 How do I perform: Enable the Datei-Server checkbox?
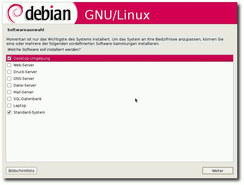tap(9, 85)
